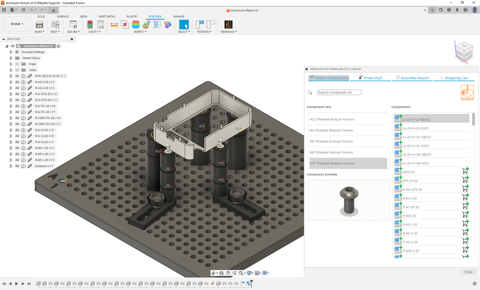Screen dimensions: 480x290
Task: Click the Renishaw add-in toolbar icon
Action: click(x=228, y=24)
